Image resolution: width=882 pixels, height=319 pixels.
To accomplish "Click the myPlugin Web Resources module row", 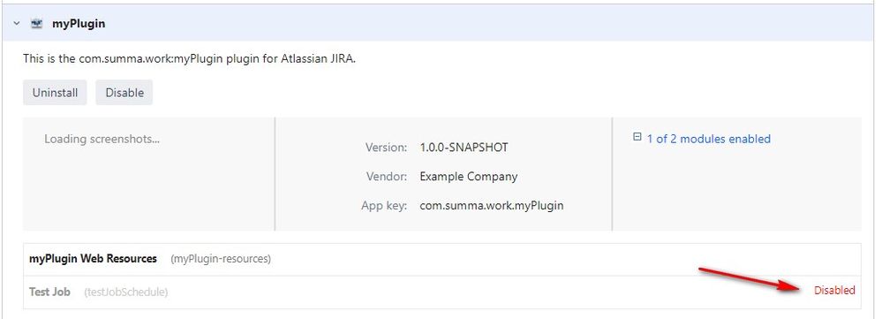I will click(x=442, y=260).
